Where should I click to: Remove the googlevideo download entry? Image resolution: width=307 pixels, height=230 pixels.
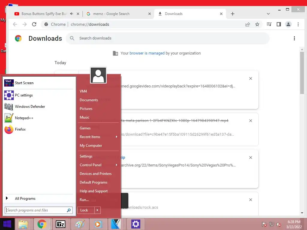[251, 78]
